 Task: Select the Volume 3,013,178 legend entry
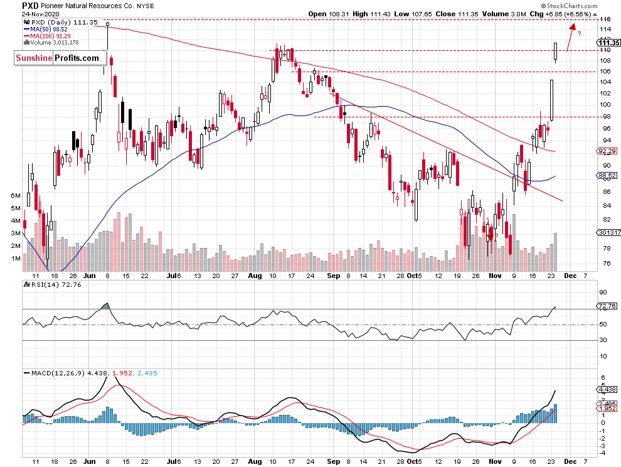(x=55, y=43)
